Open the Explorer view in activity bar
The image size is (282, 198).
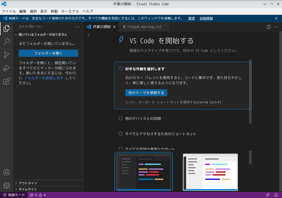(7, 29)
